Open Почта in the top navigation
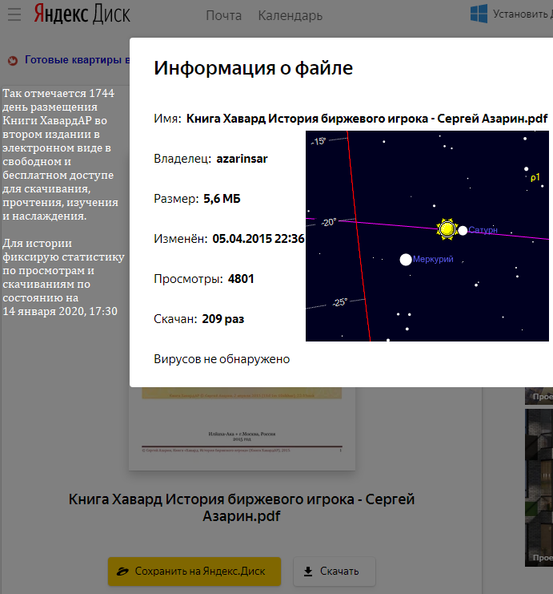This screenshot has width=553, height=594. point(223,15)
